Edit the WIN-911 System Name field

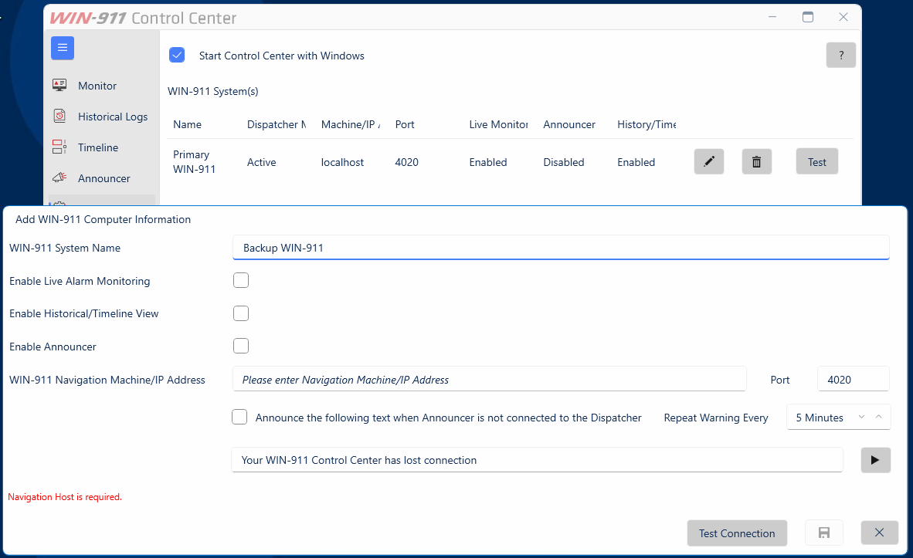561,247
